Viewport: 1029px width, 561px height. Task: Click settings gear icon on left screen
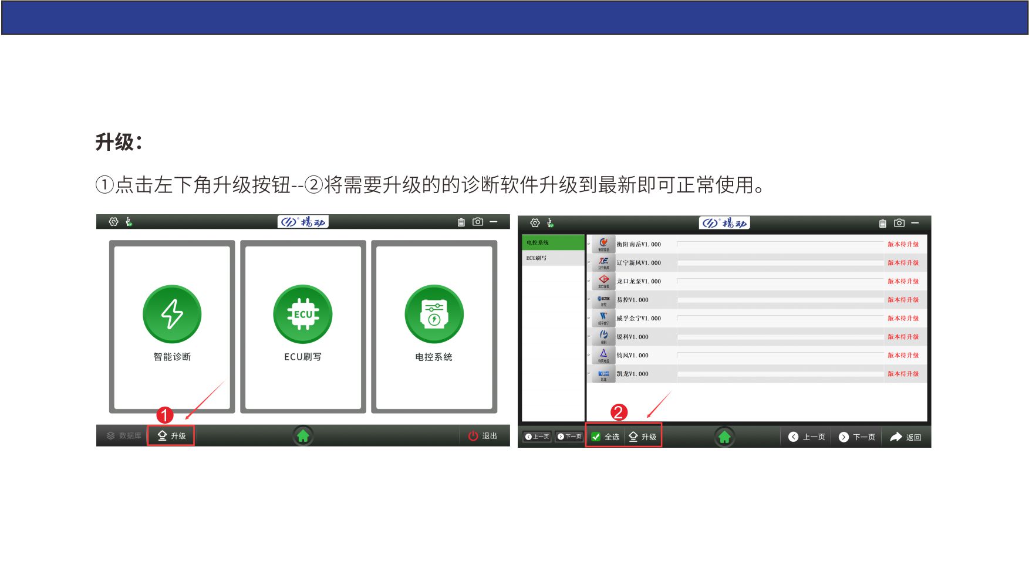pos(114,222)
